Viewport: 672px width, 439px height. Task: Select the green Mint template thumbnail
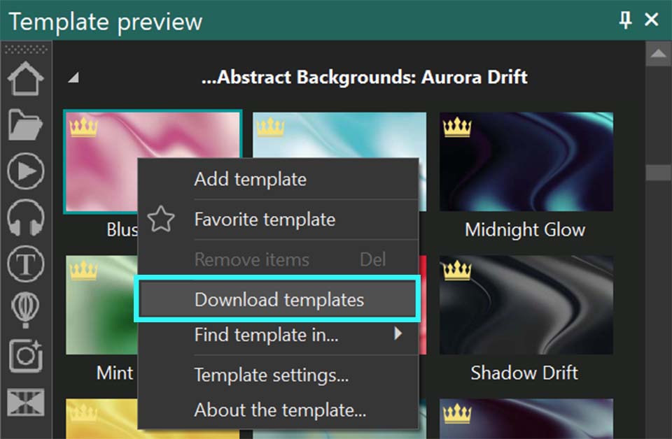[x=102, y=305]
